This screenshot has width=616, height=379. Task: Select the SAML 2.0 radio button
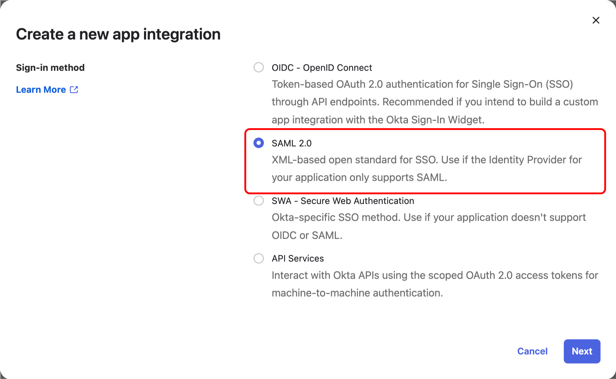coord(258,143)
